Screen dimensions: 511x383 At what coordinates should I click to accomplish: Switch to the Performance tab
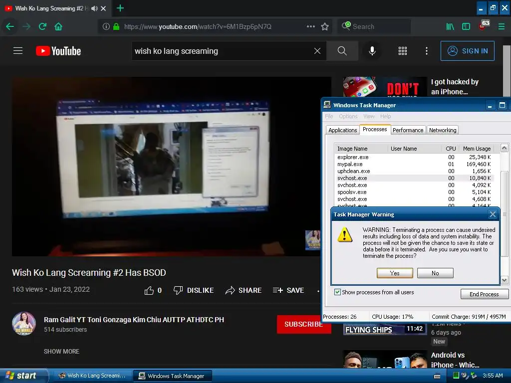408,130
